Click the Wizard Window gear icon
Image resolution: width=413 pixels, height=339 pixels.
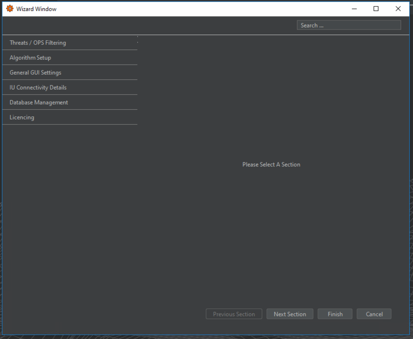[x=9, y=9]
